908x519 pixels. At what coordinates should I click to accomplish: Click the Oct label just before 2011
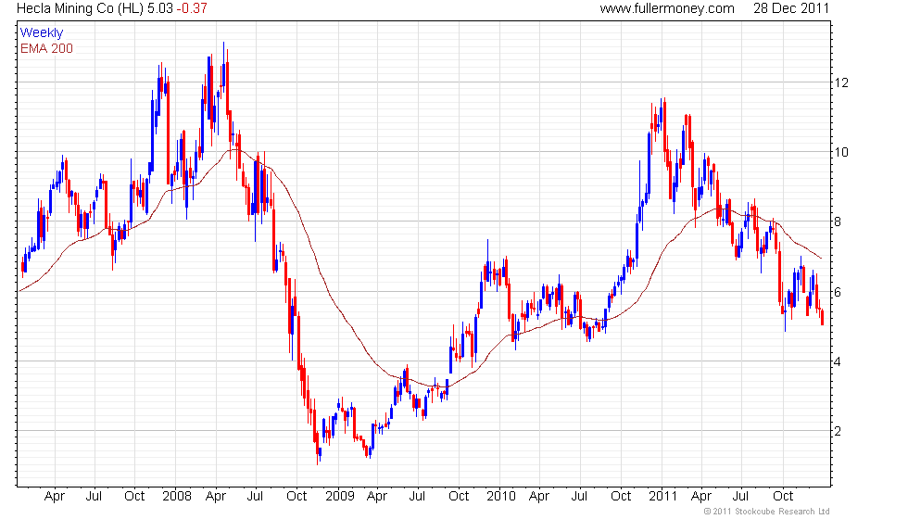pos(621,497)
